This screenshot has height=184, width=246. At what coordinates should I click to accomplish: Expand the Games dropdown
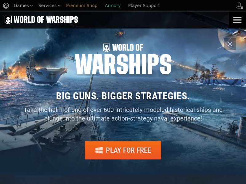point(23,6)
